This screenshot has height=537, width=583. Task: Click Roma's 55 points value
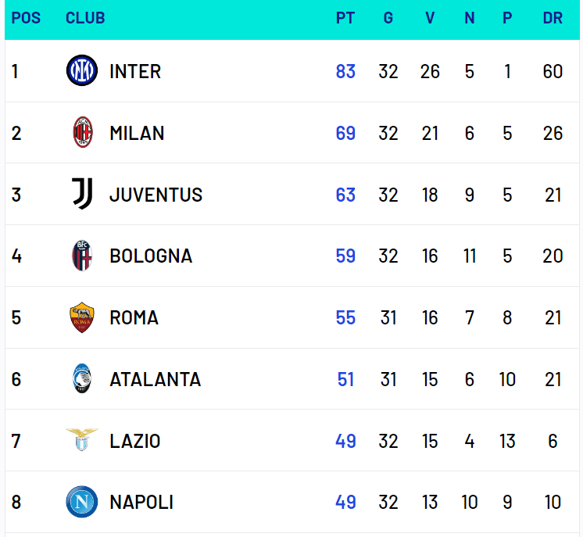(x=345, y=317)
